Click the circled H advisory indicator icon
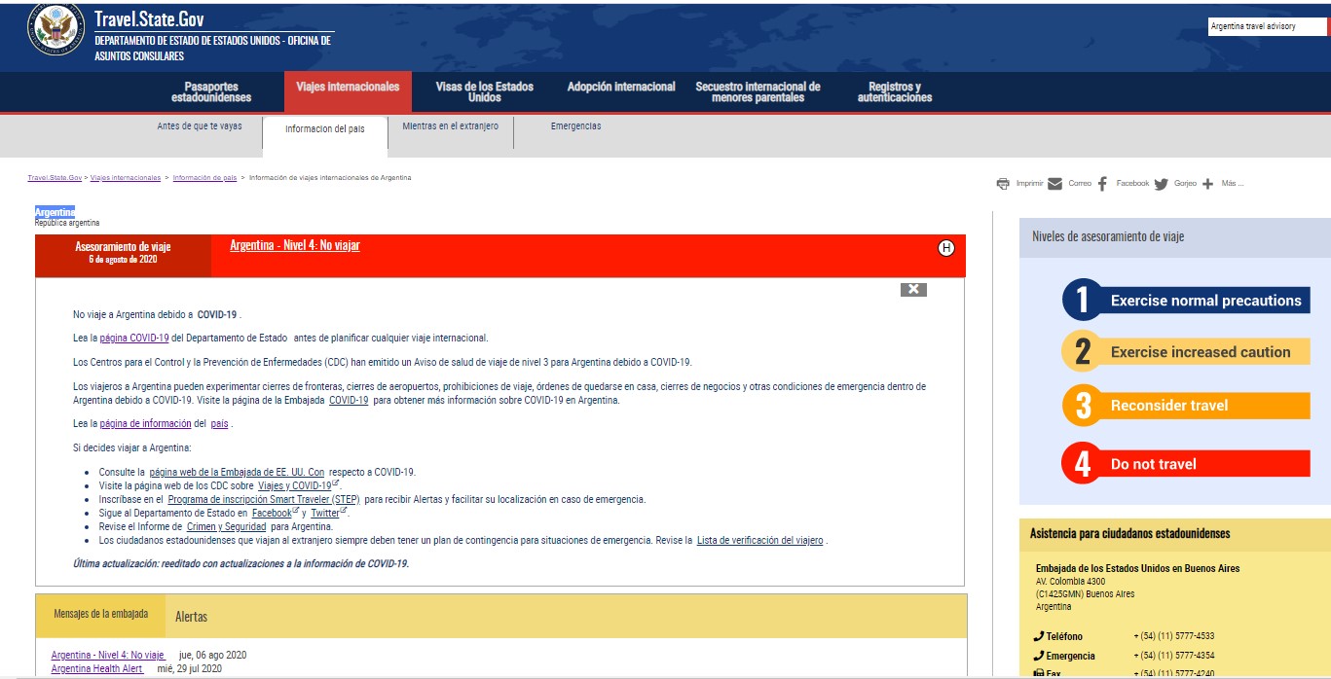Screen dimensions: 1331x679 point(945,248)
